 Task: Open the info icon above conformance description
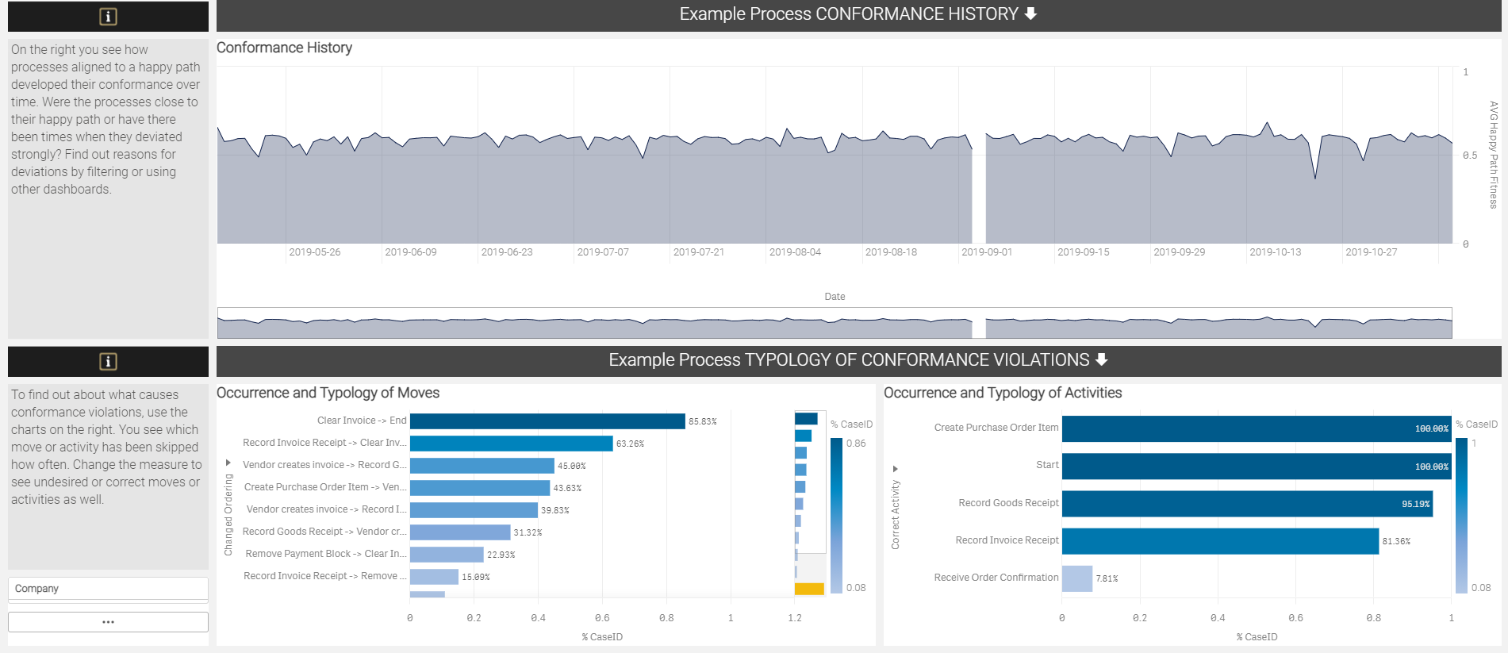[108, 17]
